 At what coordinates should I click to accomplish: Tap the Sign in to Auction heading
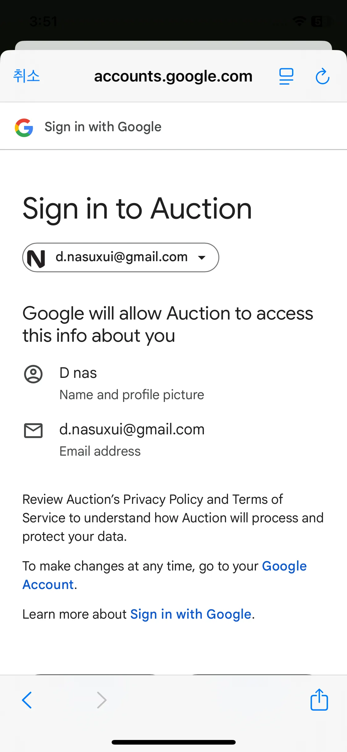137,209
